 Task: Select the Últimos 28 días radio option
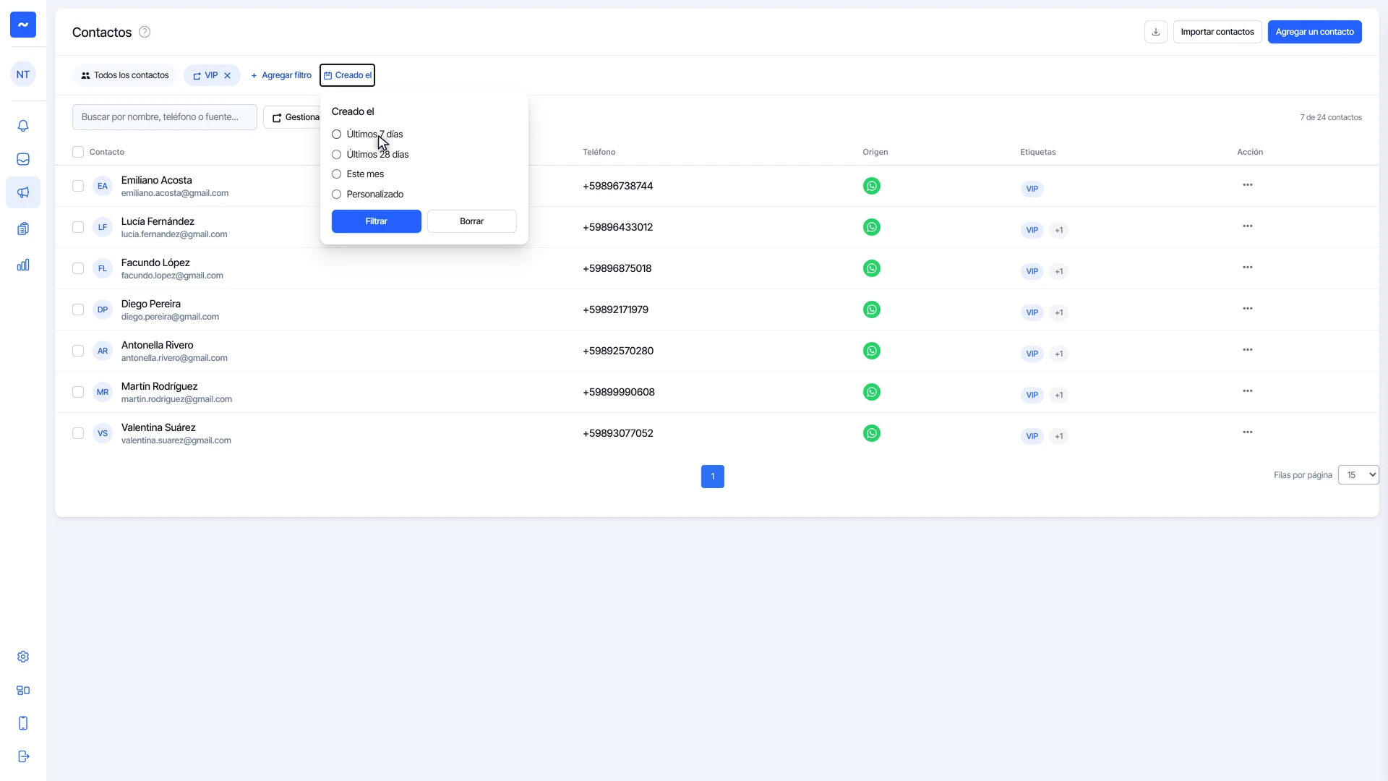pyautogui.click(x=336, y=155)
